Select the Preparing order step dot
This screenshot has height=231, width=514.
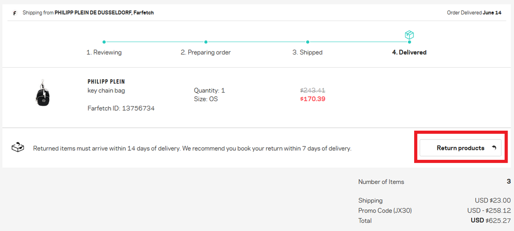[205, 42]
